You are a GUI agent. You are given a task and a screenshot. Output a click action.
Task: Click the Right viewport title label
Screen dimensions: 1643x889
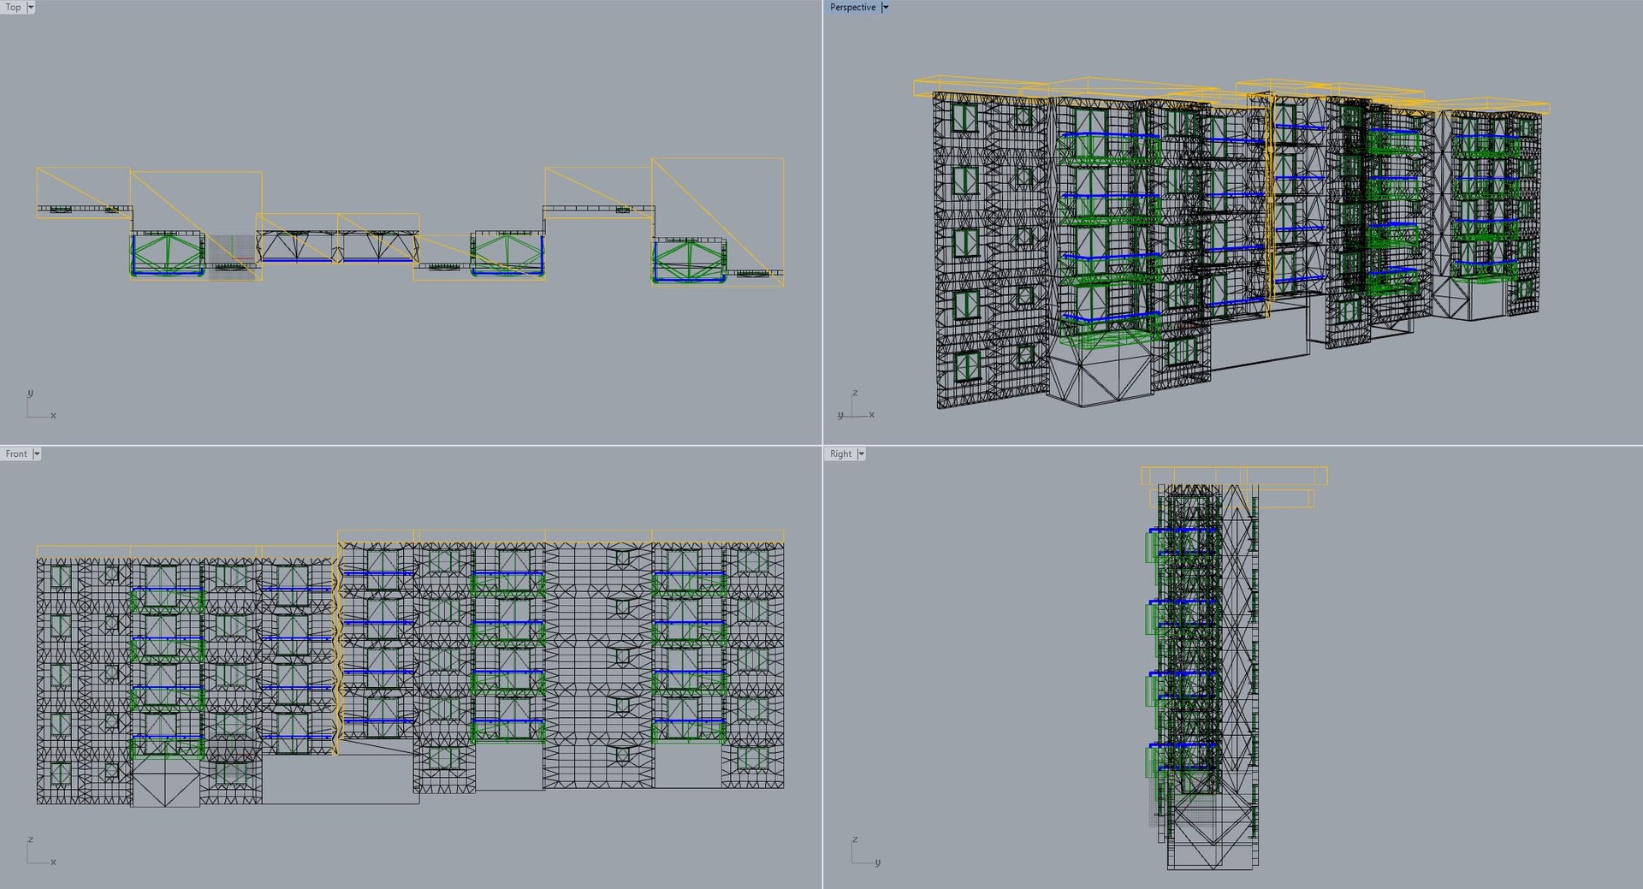coord(840,453)
